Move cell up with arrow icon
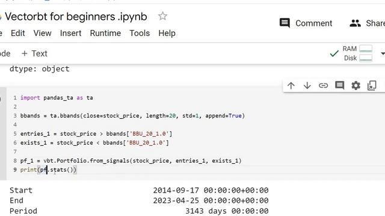Screen dimensions: 385x216 coord(291,85)
